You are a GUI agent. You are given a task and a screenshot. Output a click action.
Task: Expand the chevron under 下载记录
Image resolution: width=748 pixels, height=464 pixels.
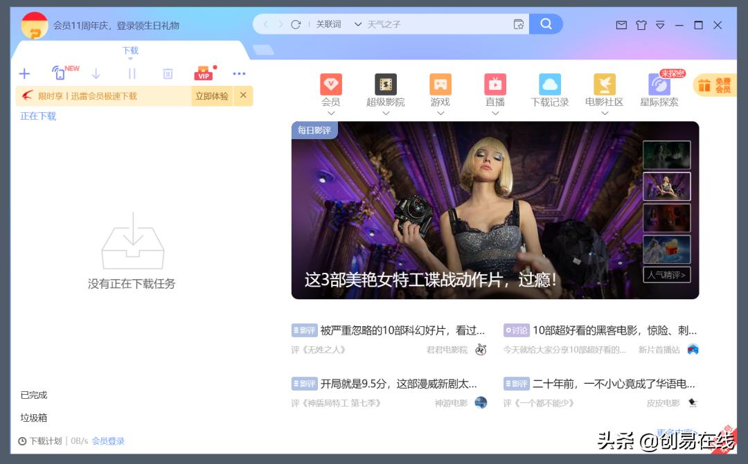click(549, 111)
